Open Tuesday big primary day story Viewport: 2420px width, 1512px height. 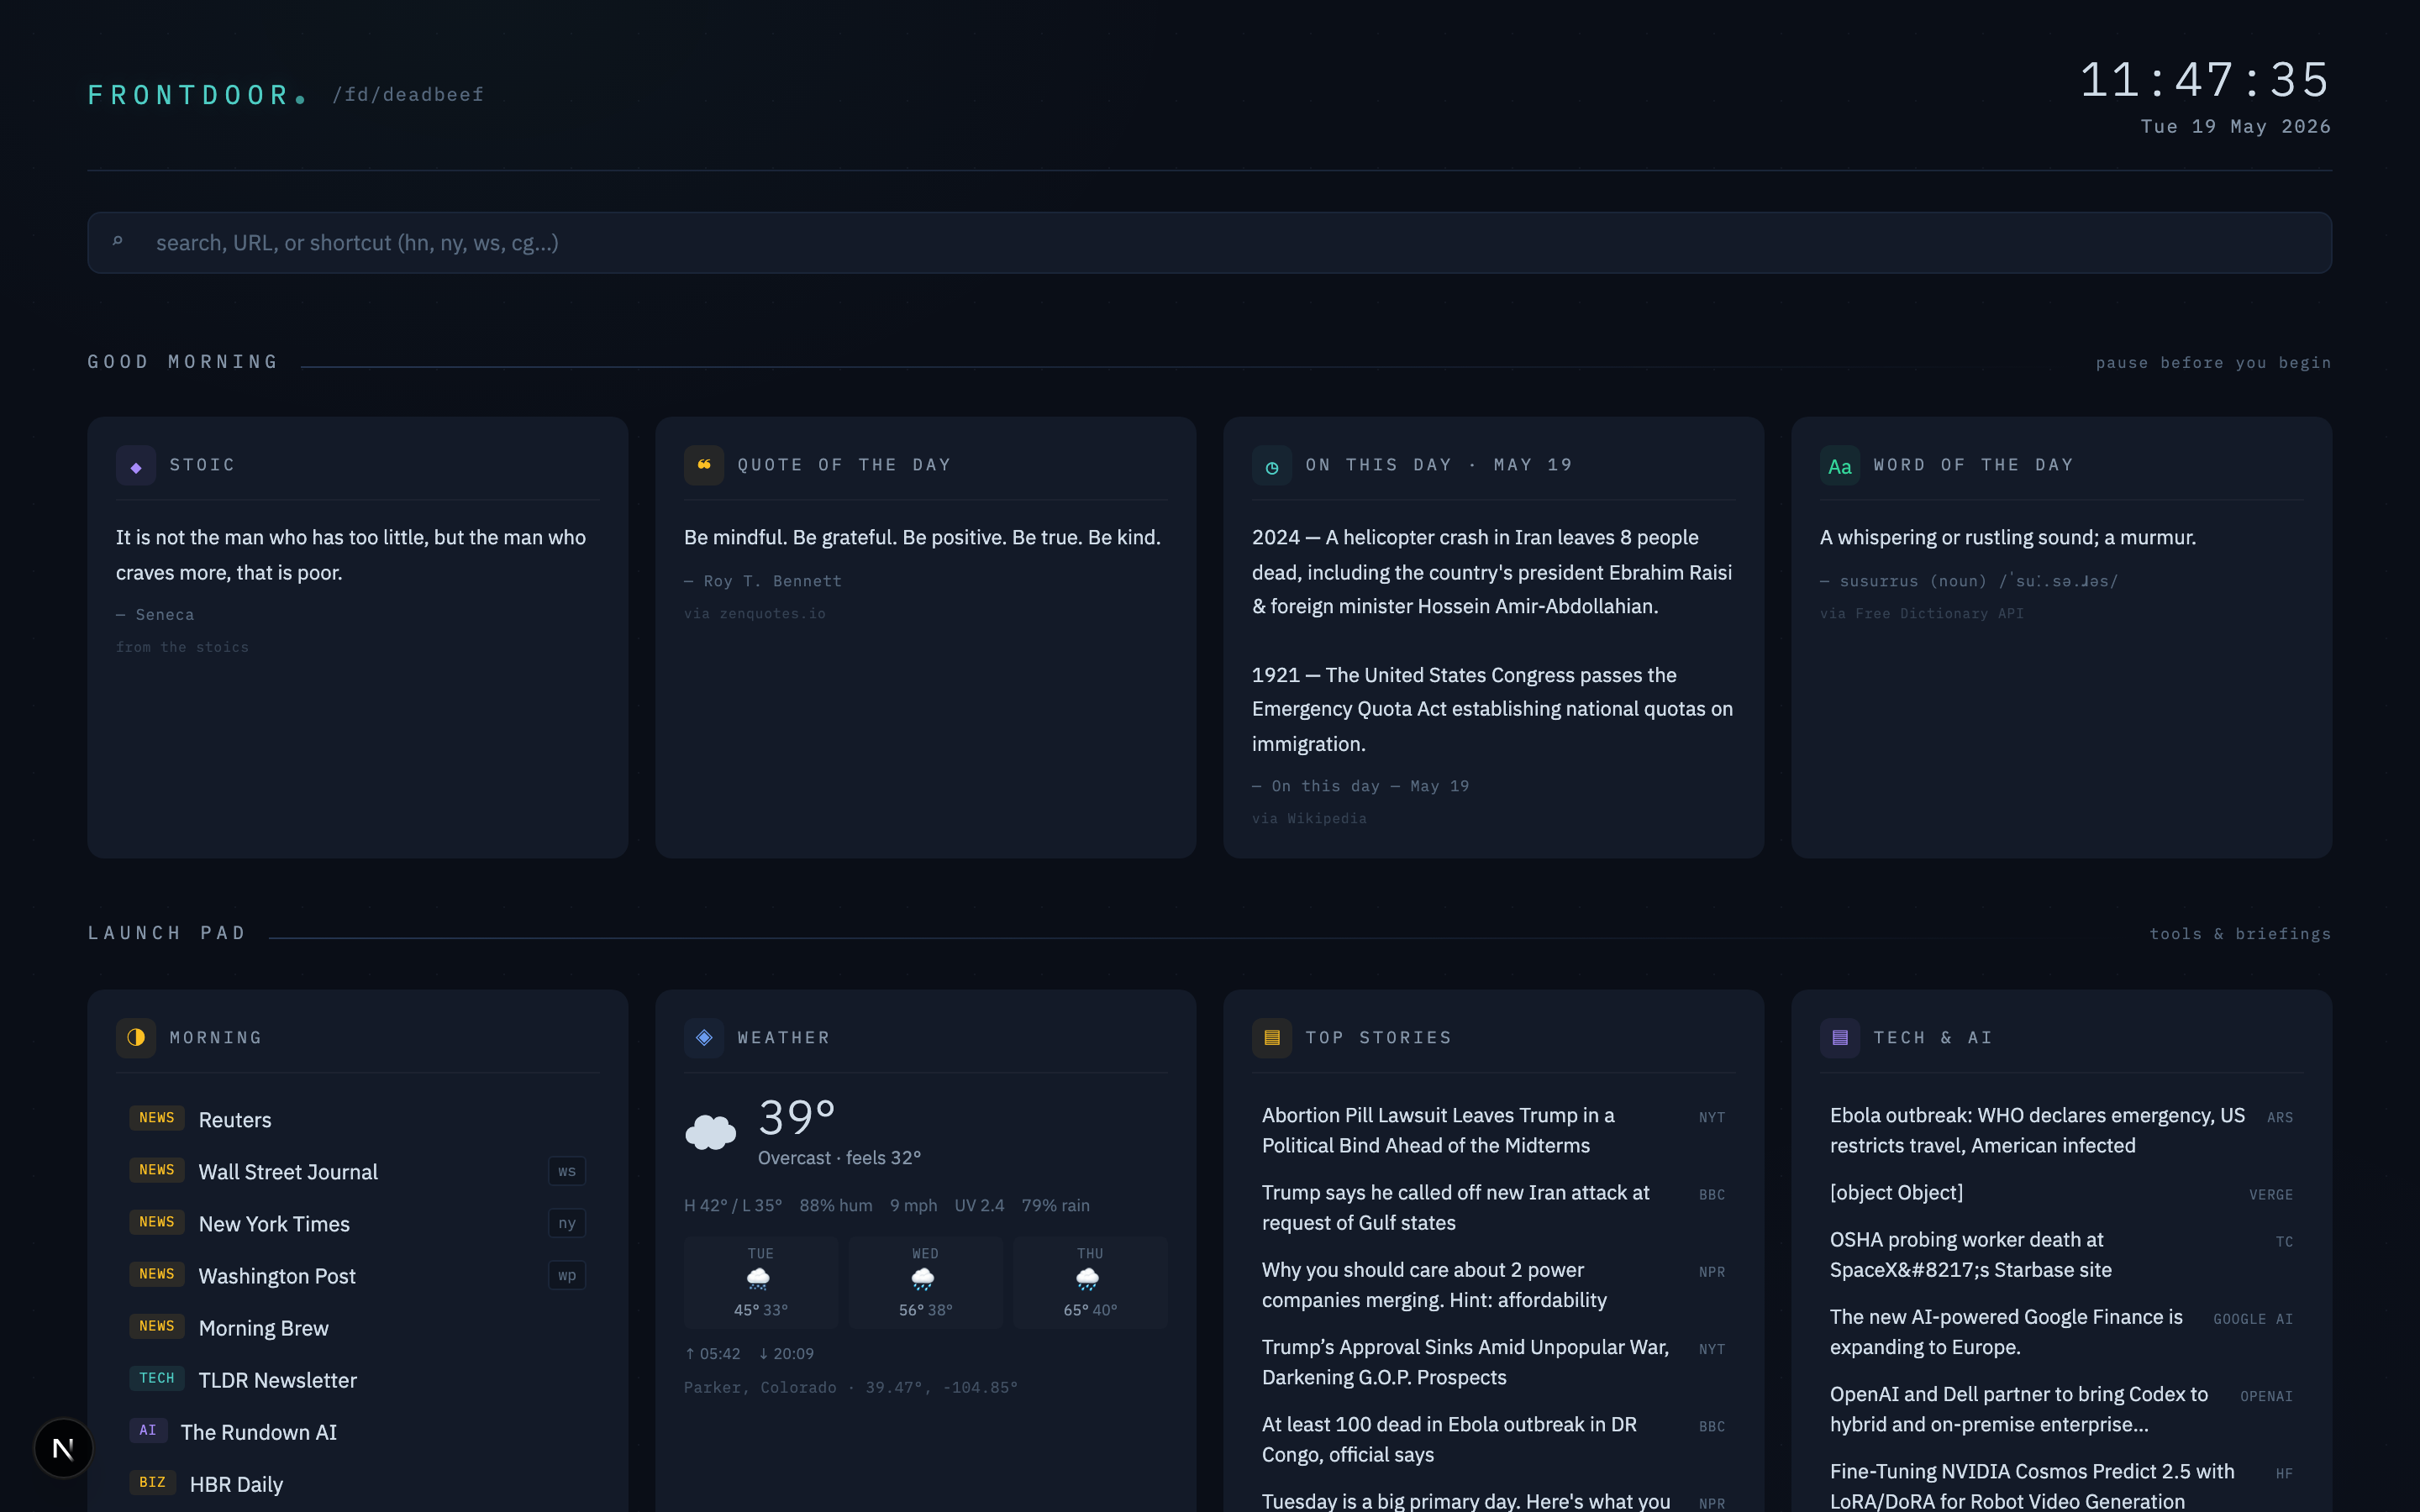coord(1493,1500)
